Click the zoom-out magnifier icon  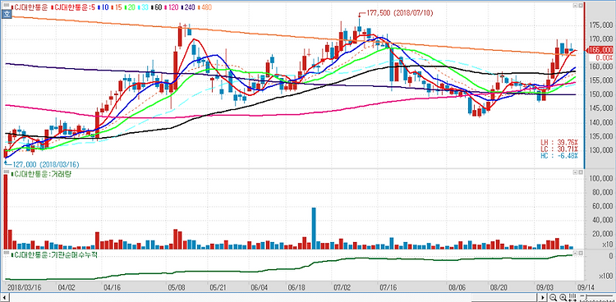(553, 297)
